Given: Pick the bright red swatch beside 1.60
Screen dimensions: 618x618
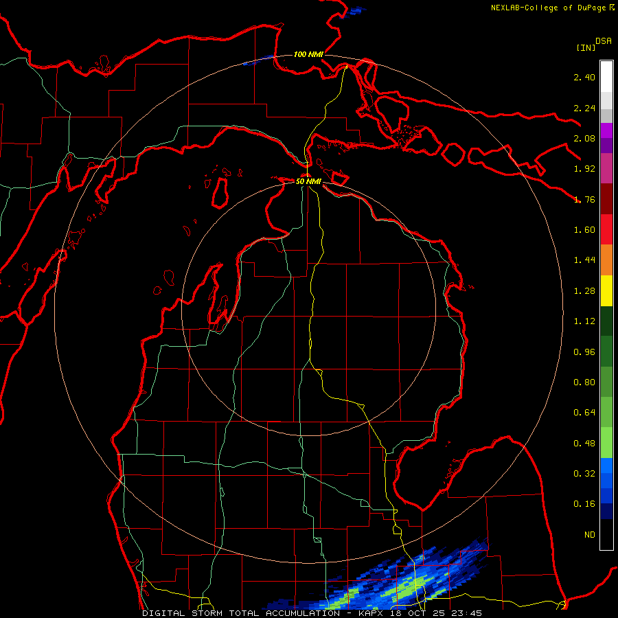Looking at the screenshot, I should [x=606, y=229].
